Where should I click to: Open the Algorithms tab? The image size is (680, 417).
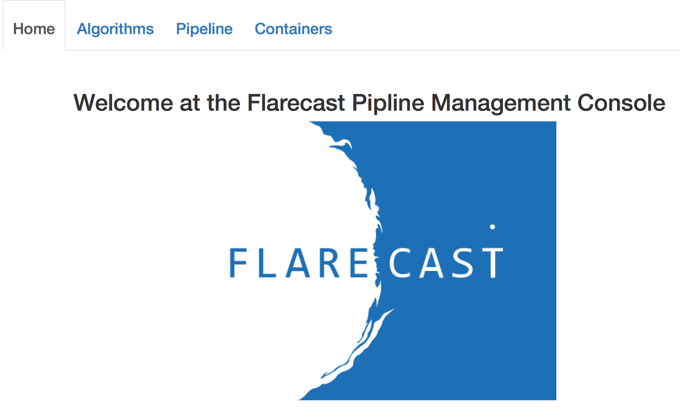(115, 29)
